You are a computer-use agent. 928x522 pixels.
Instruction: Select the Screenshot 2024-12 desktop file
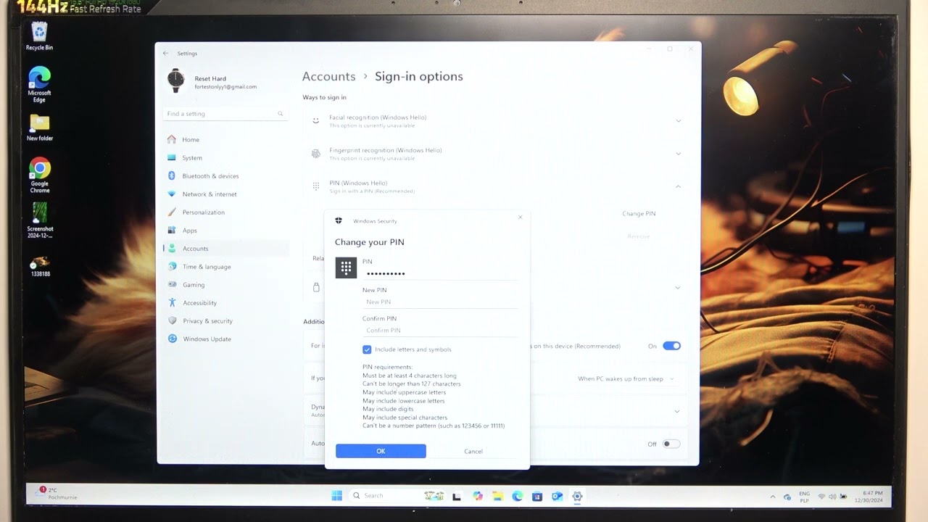(40, 220)
